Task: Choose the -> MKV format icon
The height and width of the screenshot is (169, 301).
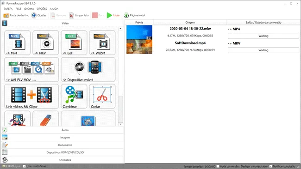Action: point(46,42)
